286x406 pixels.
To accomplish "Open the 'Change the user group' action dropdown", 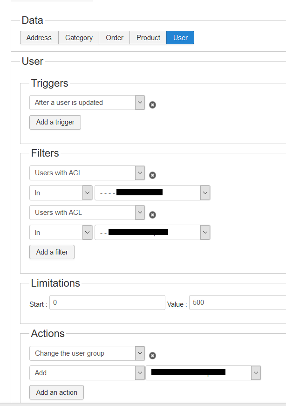I will coord(87,353).
